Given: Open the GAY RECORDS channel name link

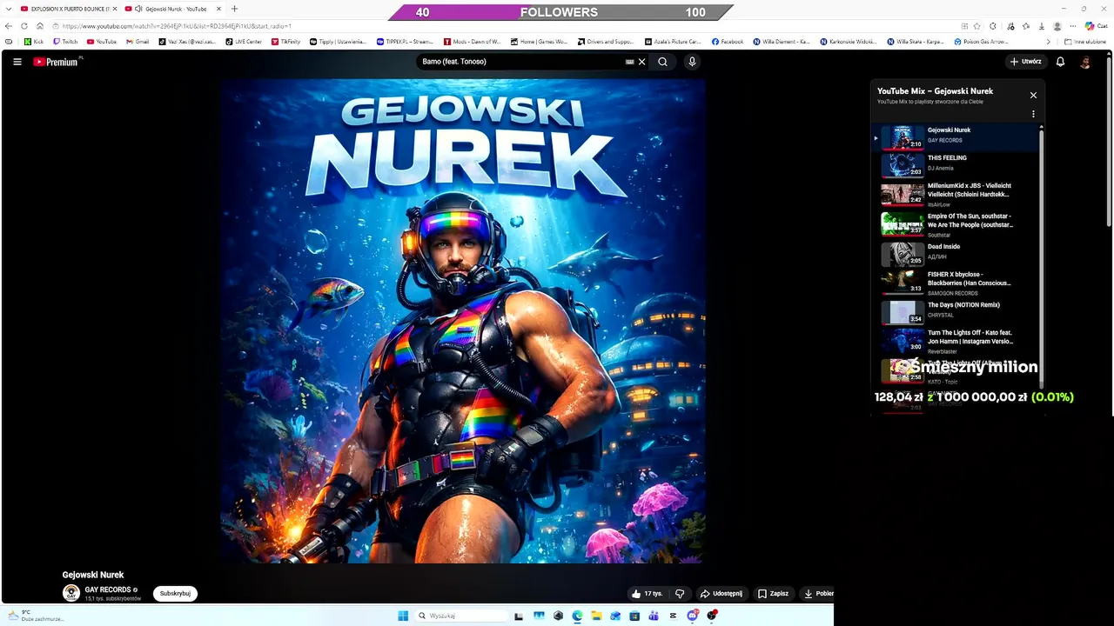Looking at the screenshot, I should [x=108, y=589].
